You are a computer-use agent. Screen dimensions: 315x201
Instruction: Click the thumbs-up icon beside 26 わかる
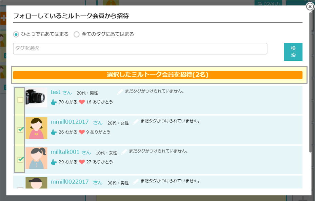(x=54, y=132)
